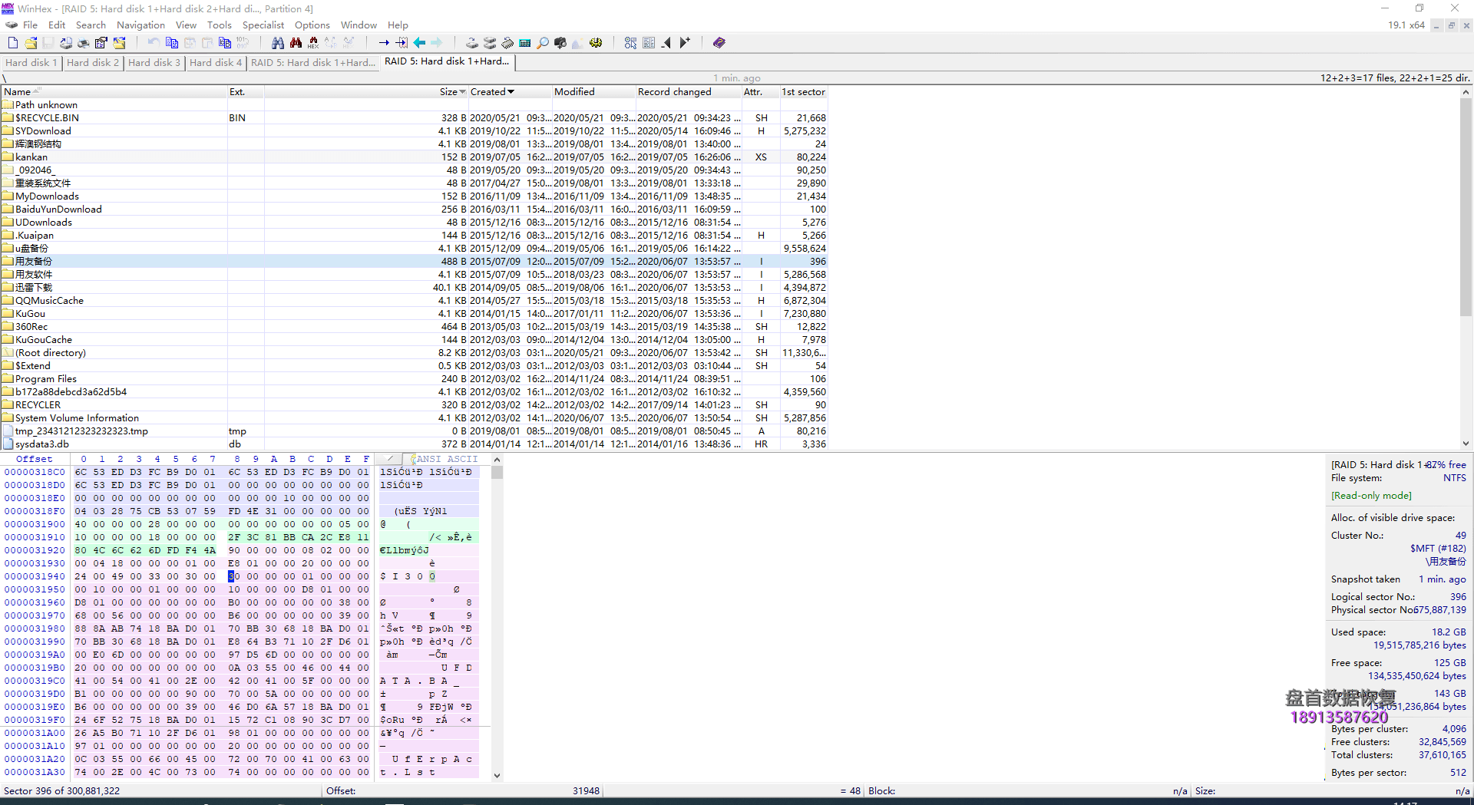Switch to the Hard disk 3 tab
The height and width of the screenshot is (805, 1474).
(154, 62)
